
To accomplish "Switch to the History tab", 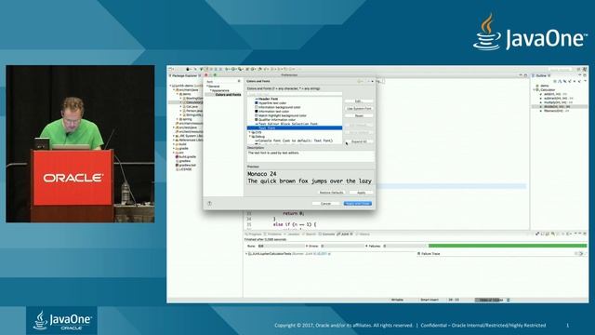I will 364,234.
